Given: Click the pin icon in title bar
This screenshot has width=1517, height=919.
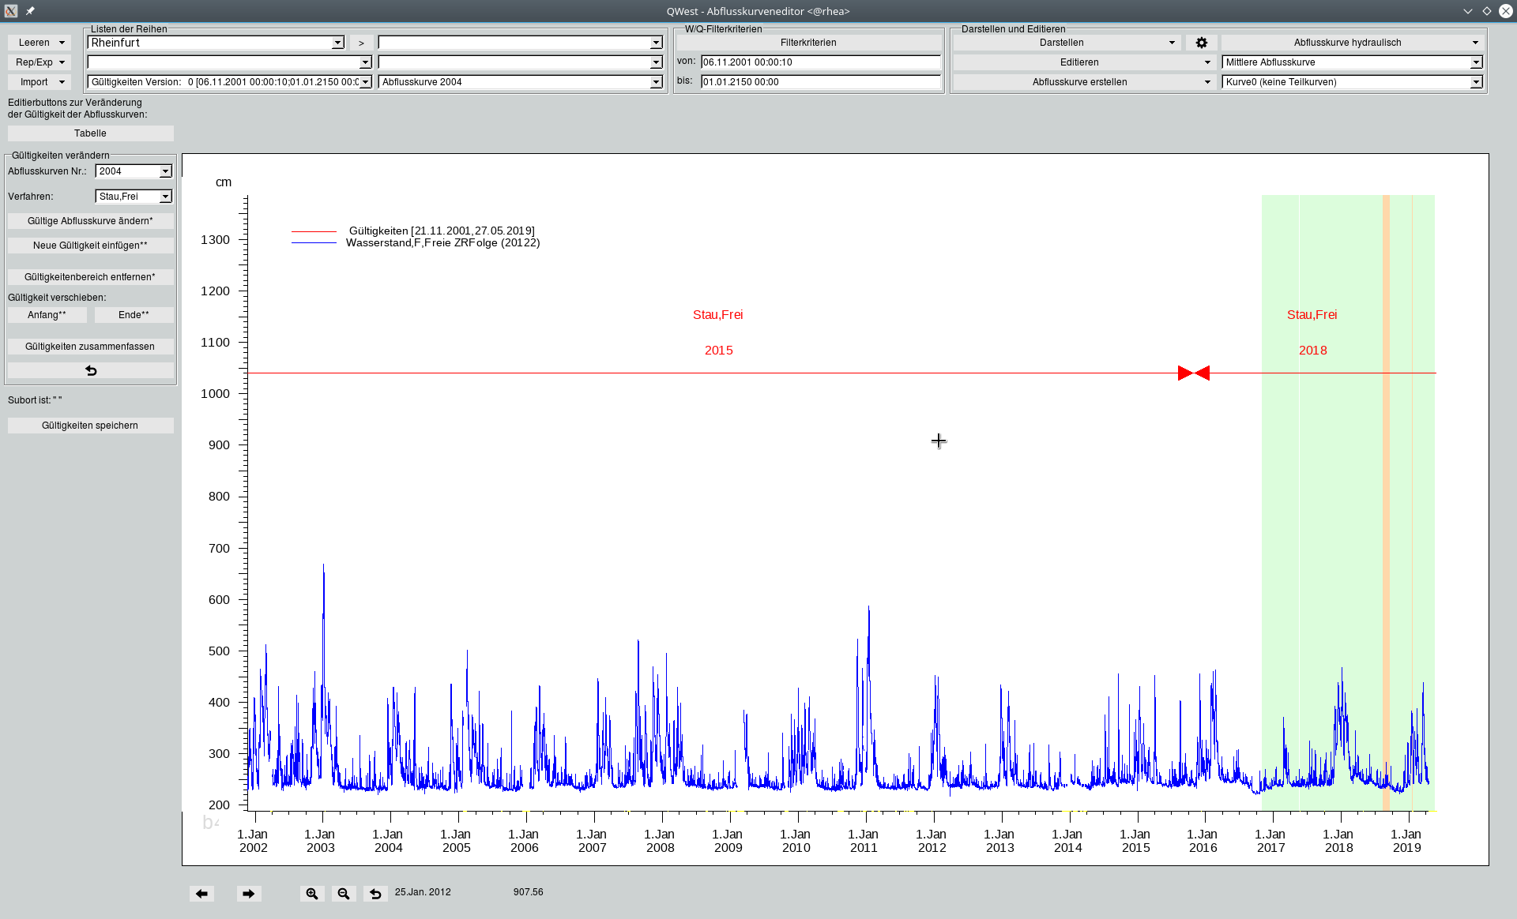Looking at the screenshot, I should [30, 11].
